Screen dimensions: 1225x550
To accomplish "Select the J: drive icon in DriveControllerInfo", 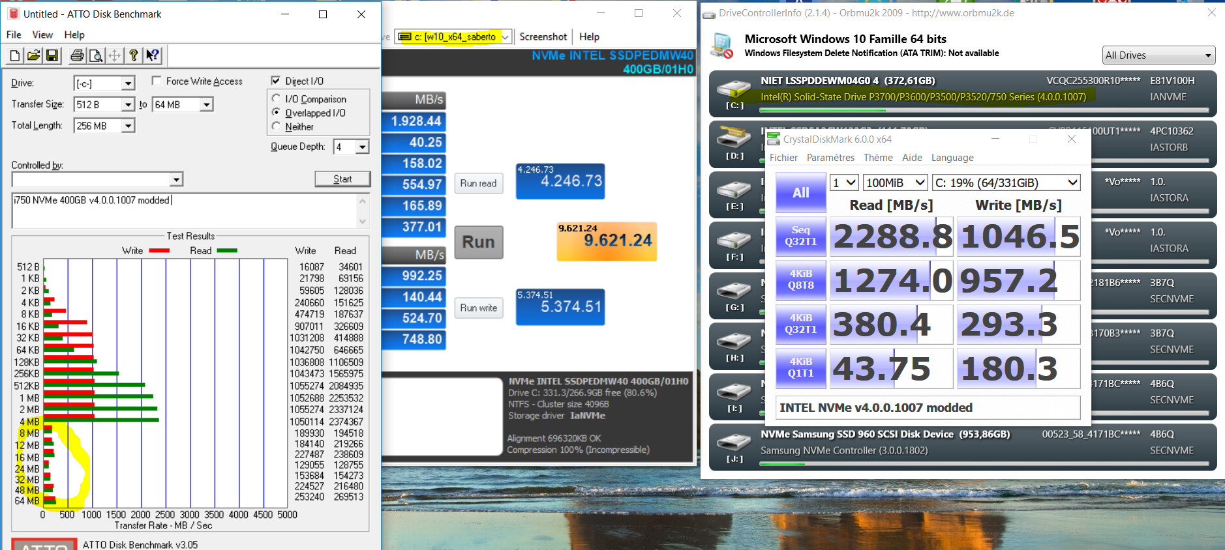I will point(734,442).
